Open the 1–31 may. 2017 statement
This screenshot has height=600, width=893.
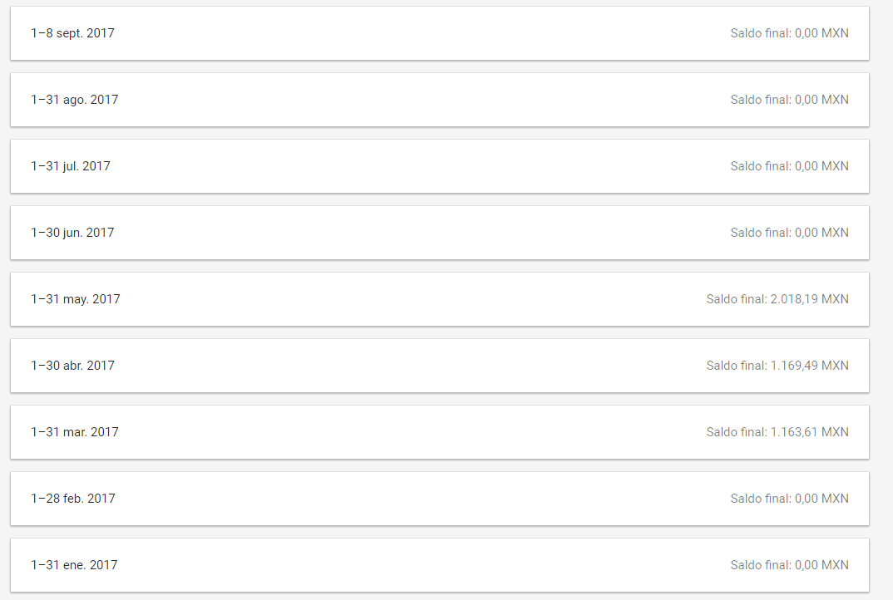coord(440,299)
